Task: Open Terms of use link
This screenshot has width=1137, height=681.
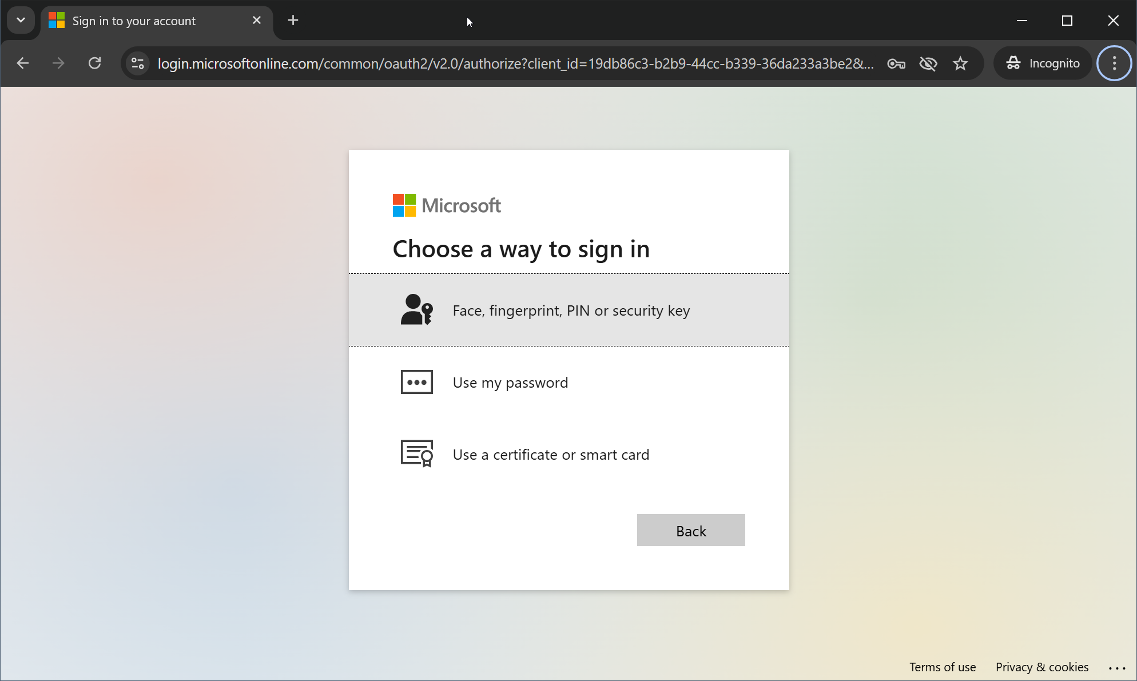Action: 943,667
